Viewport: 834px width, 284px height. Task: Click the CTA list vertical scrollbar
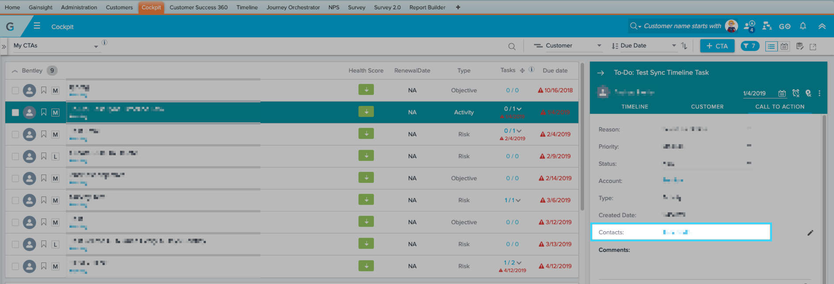coord(582,136)
